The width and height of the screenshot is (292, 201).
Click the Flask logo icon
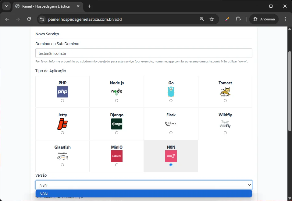coord(171,123)
